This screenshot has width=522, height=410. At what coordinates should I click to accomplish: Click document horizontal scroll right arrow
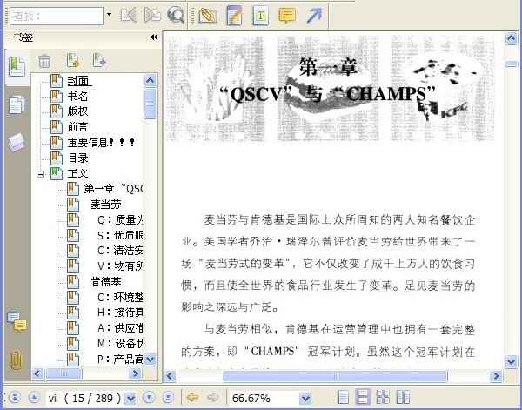[496, 376]
